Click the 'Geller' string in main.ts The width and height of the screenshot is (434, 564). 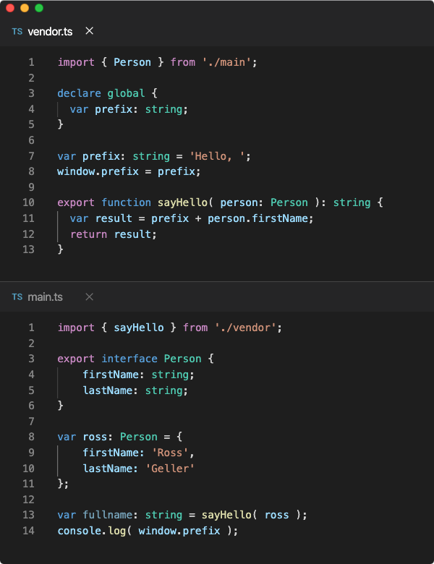(170, 469)
